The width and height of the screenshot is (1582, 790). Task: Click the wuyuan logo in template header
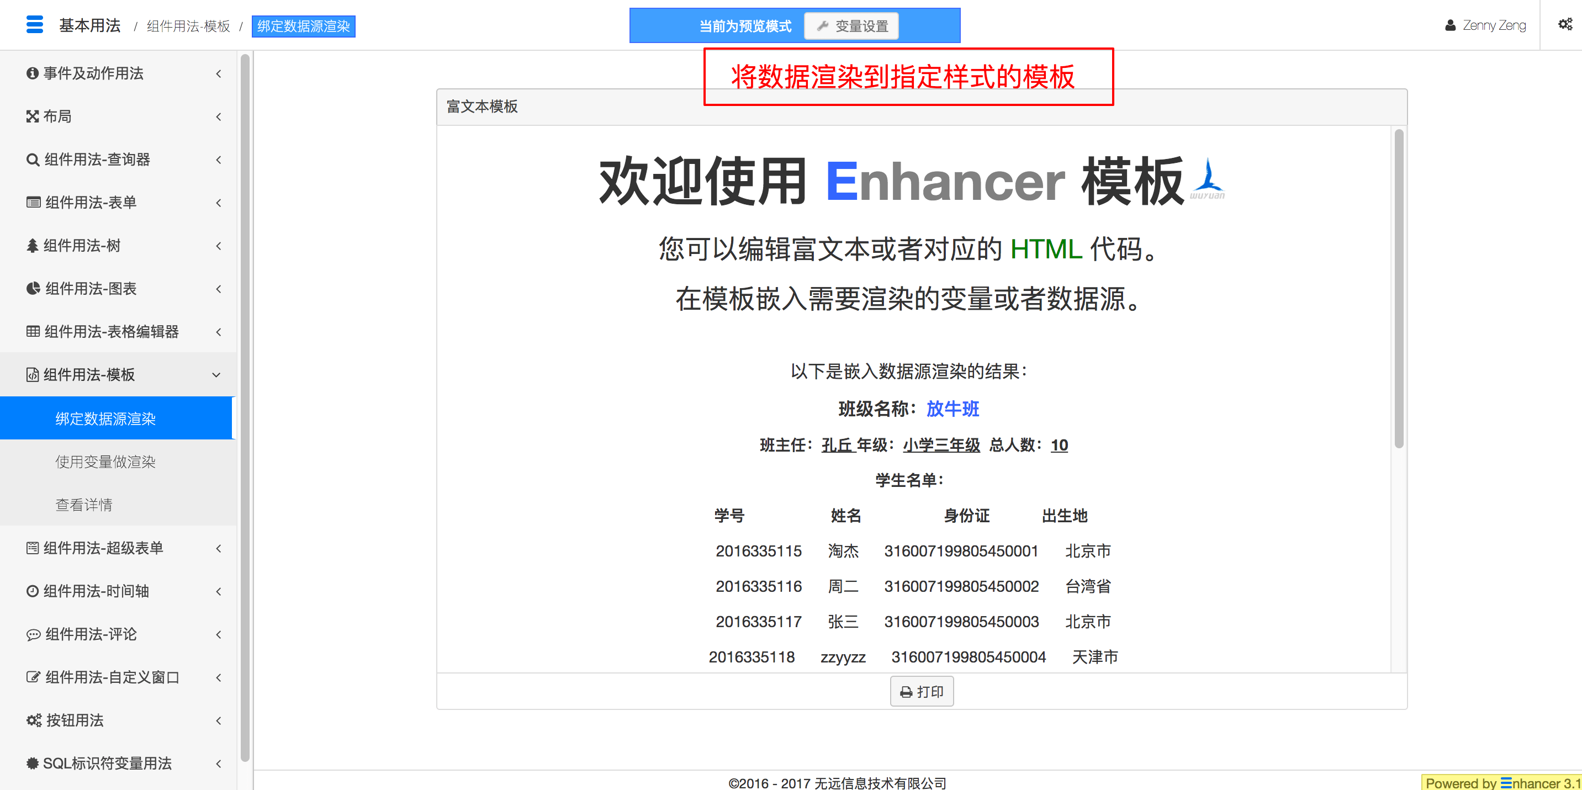click(1208, 180)
